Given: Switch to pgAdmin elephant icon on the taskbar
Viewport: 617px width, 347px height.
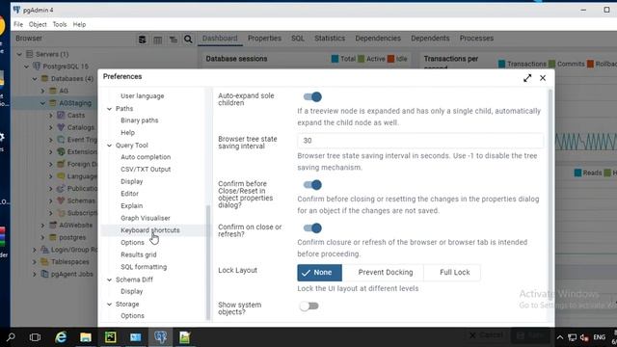Looking at the screenshot, I should coord(161,337).
